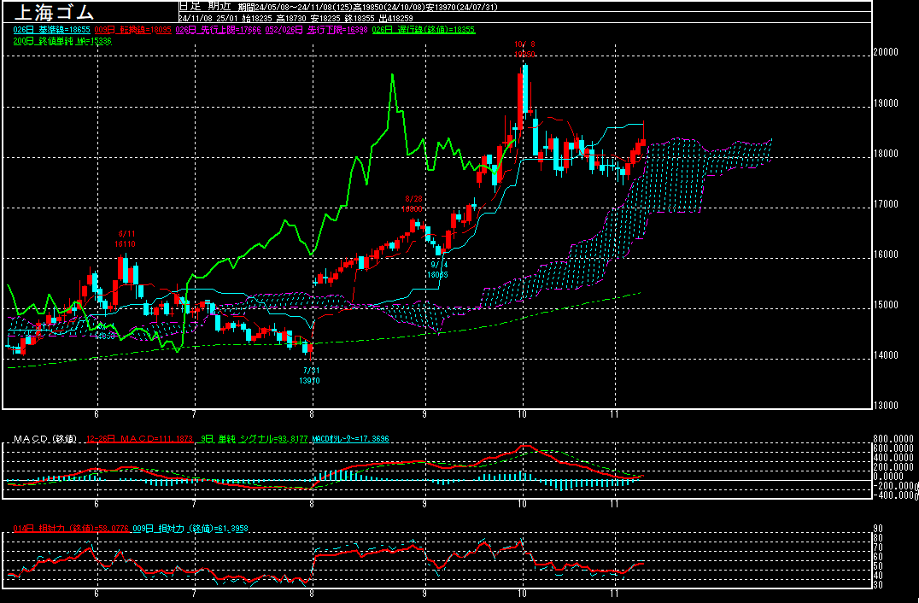Screen dimensions: 919x603
Task: Click the 8/28 16800 peak annotation
Action: [x=412, y=204]
